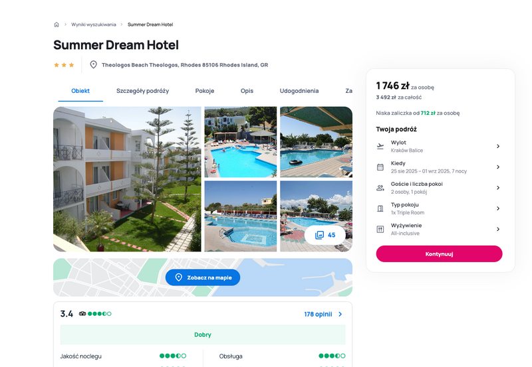Click the airplane departure icon by Wylot
Screen dimensions: 532x367
click(380, 146)
